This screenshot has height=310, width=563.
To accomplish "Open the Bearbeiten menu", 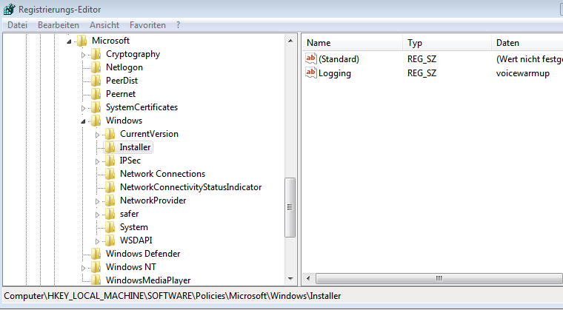I will tap(59, 25).
